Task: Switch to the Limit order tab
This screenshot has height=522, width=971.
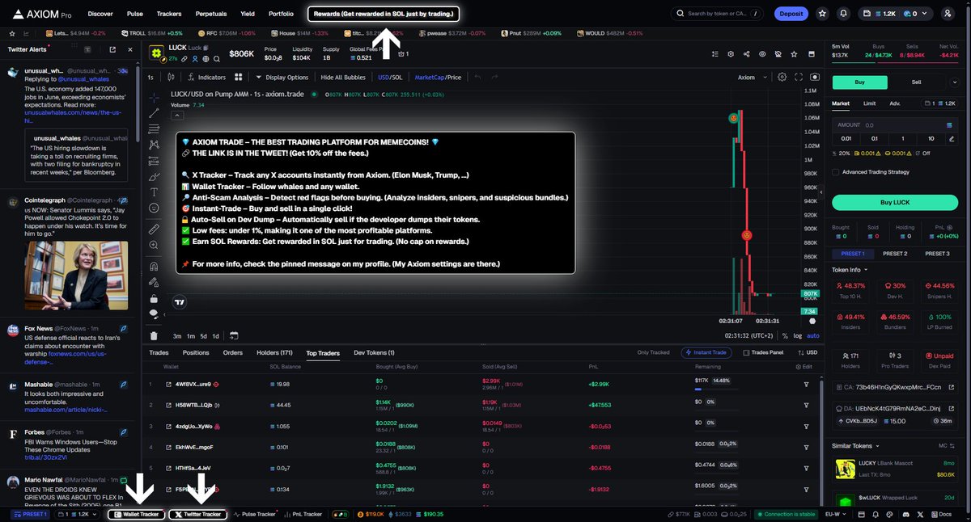Action: [869, 103]
